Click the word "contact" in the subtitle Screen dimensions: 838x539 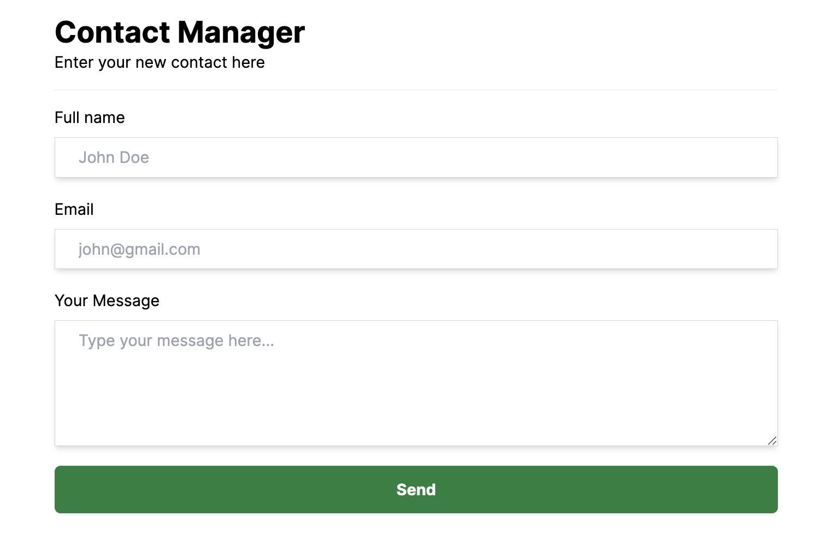tap(199, 62)
